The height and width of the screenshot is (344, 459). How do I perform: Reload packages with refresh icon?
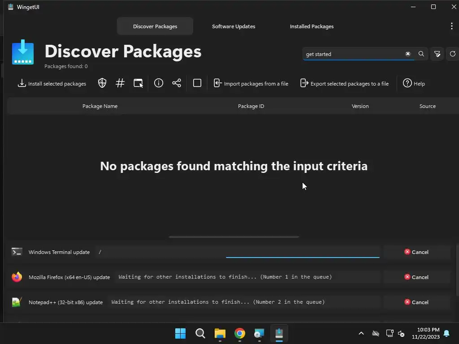click(x=453, y=54)
